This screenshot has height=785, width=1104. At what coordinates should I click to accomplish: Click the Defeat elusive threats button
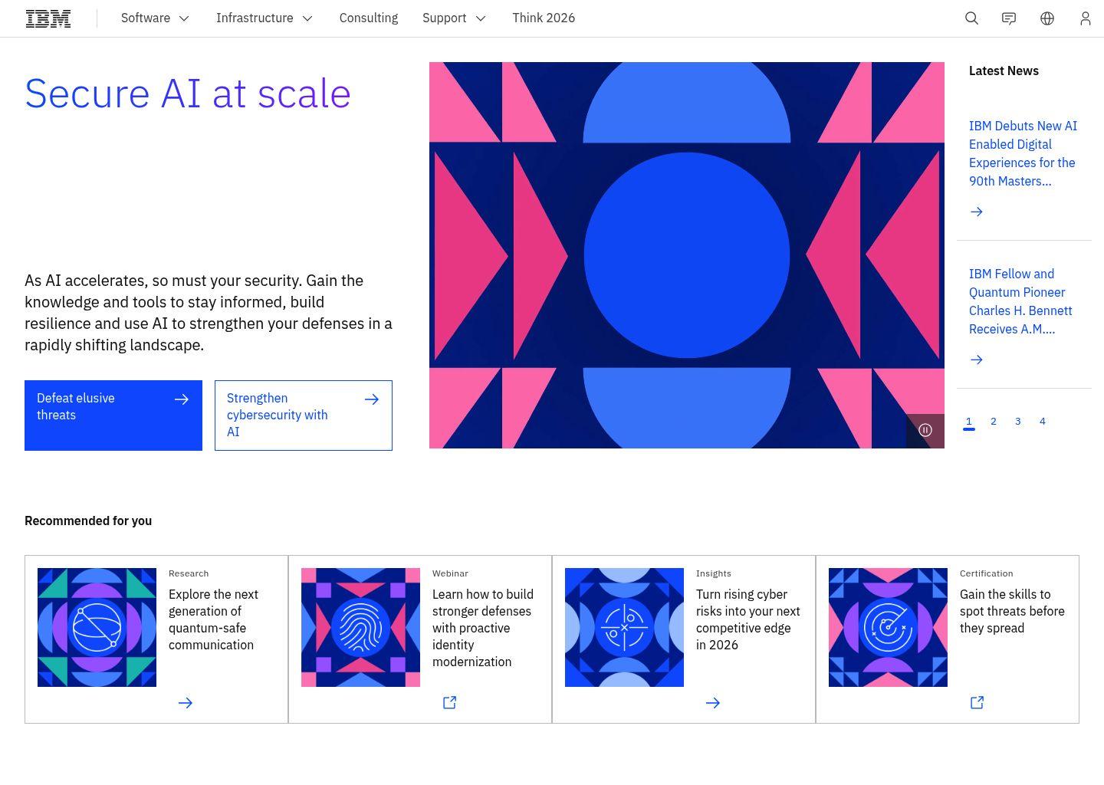[x=113, y=415]
